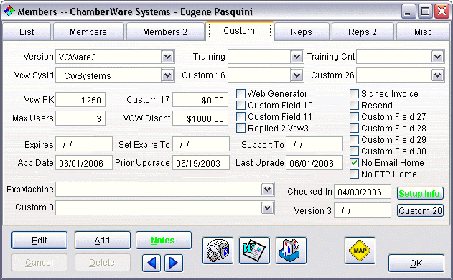Viewport: 453px width, 280px height.
Task: Click the reports file tray icon
Action: pyautogui.click(x=291, y=251)
